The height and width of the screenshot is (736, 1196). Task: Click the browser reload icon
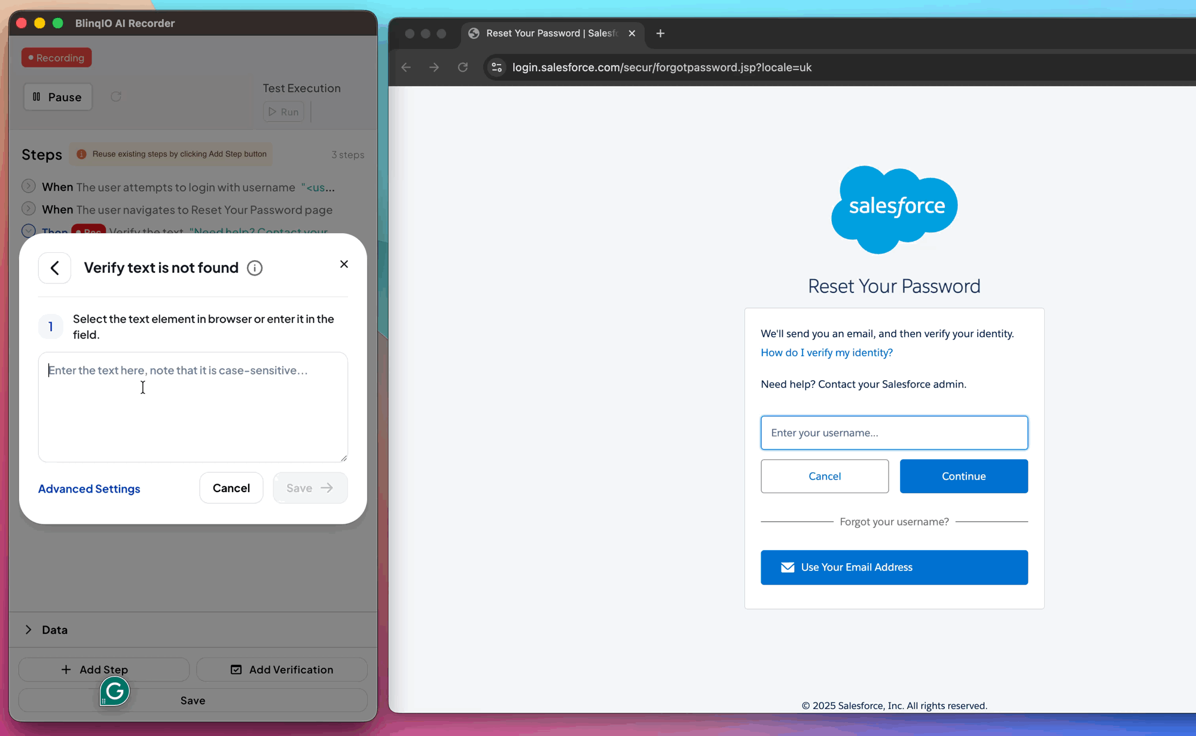(x=463, y=67)
